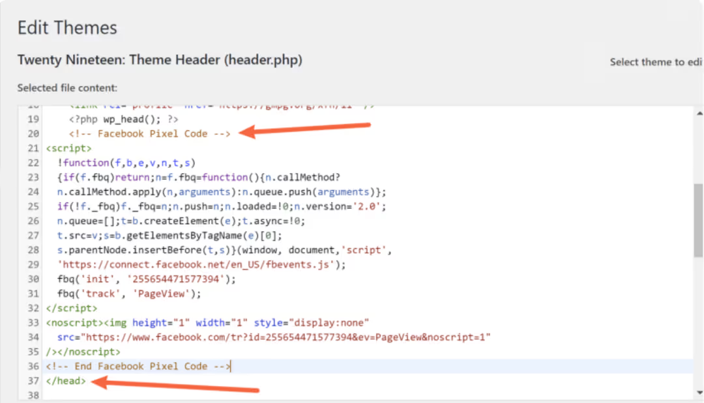Click the opening '<script>' tag line

[68, 148]
